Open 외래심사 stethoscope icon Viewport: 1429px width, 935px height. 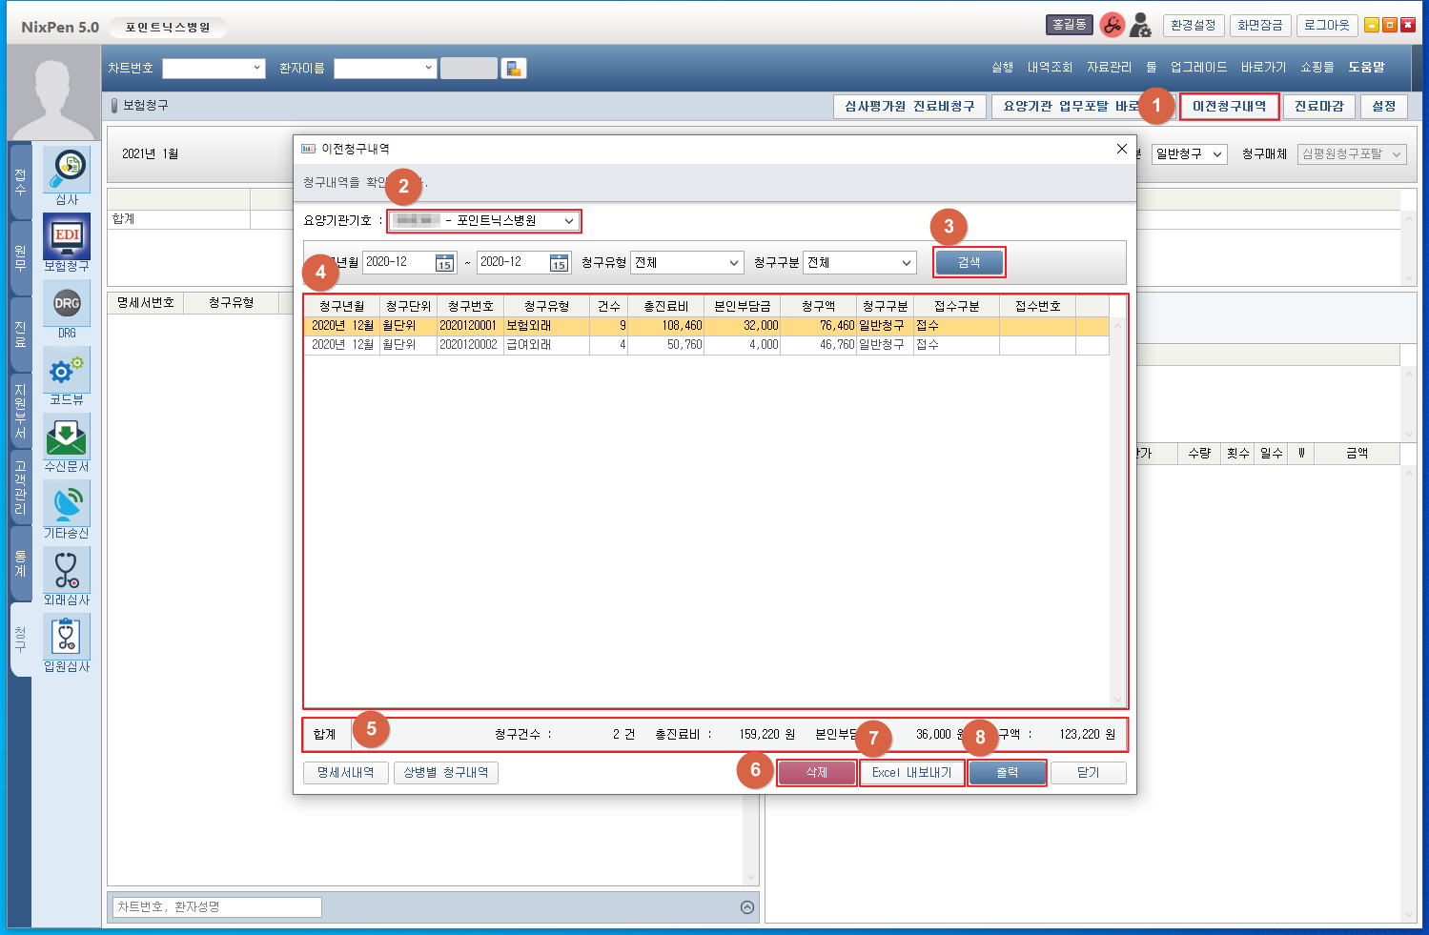(x=67, y=571)
